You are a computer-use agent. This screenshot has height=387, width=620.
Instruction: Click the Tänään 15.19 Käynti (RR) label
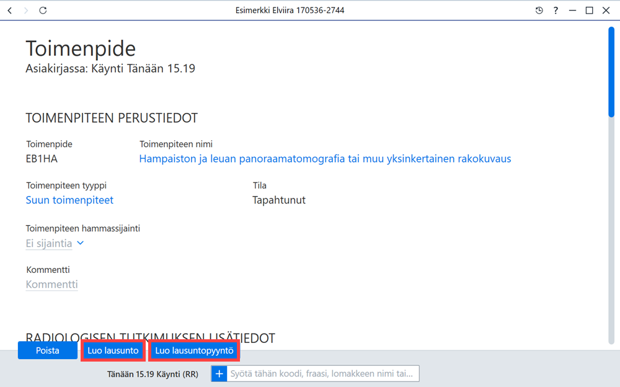153,374
